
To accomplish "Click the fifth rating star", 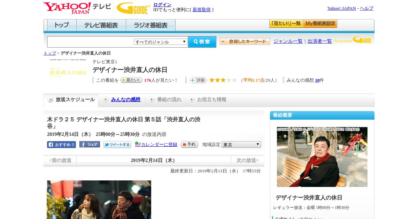I will (234, 80).
